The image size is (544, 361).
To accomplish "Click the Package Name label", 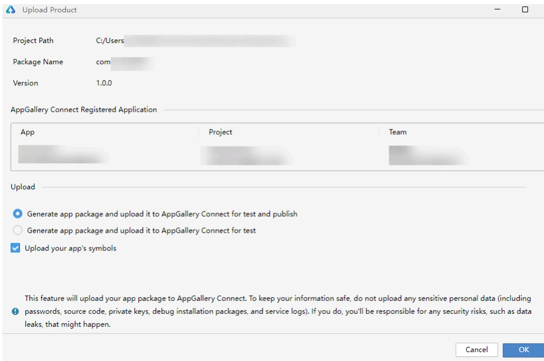I will [x=38, y=62].
